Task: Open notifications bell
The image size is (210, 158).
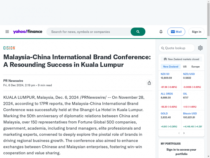Action: coord(161,32)
